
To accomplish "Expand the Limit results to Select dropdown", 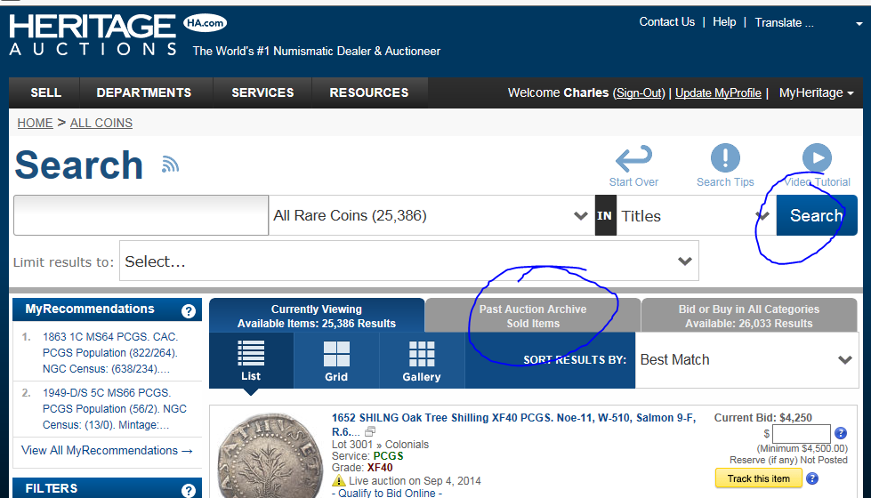I will pos(409,261).
